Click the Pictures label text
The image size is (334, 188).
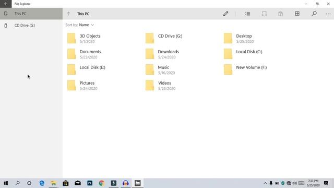pos(87,83)
